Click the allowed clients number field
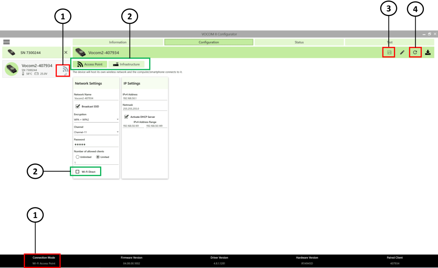Screen dimensions: 438x268 tap(96, 163)
